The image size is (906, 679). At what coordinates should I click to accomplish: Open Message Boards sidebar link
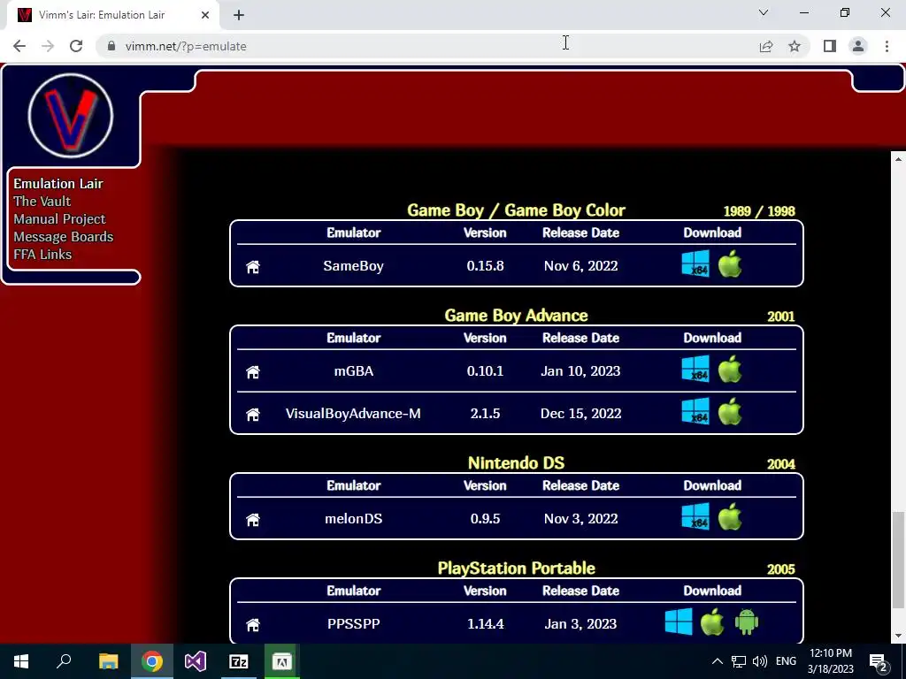tap(64, 237)
